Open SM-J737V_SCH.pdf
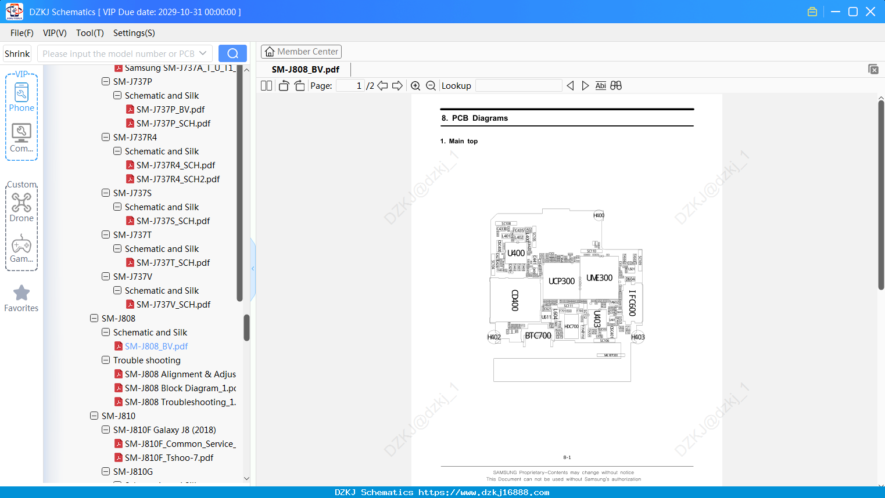 [x=173, y=304]
